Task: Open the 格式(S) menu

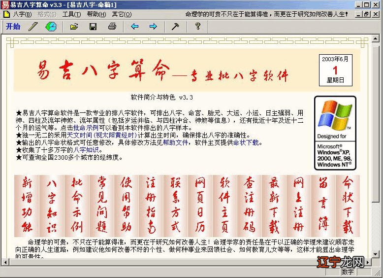Action: pos(47,14)
